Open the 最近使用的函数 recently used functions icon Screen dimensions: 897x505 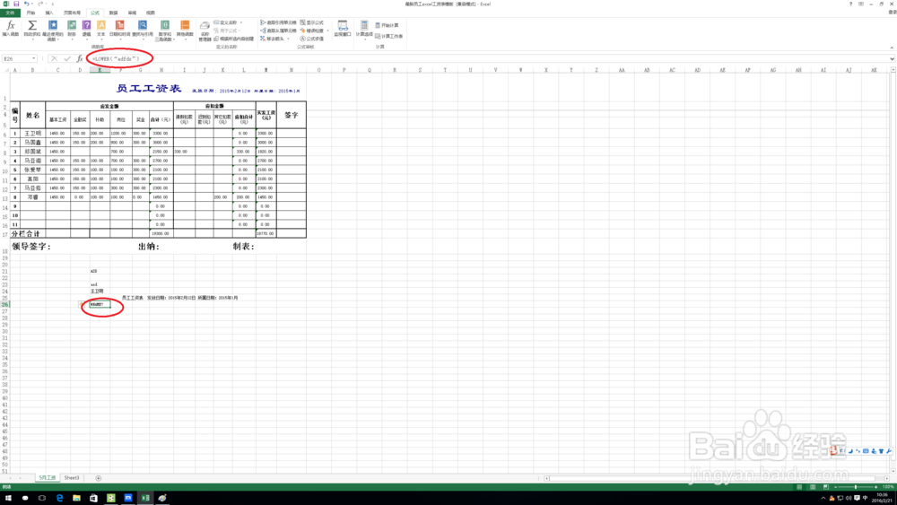click(53, 30)
